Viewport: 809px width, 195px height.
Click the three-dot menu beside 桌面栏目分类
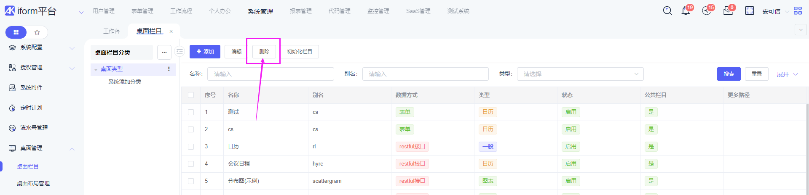(x=164, y=53)
